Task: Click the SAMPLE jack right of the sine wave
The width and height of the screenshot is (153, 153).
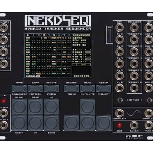Action: click(x=149, y=113)
